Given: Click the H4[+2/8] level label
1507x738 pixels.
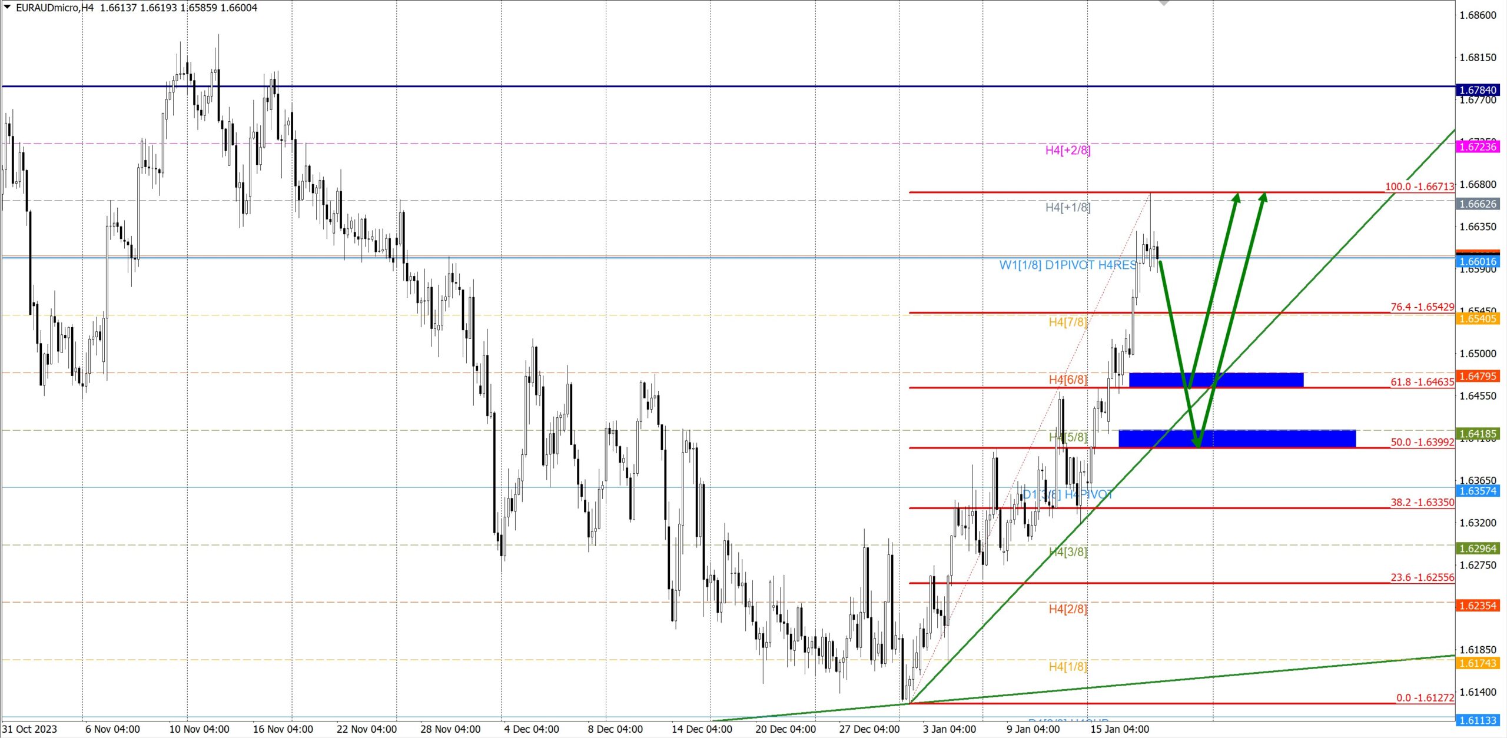Looking at the screenshot, I should pos(1067,151).
